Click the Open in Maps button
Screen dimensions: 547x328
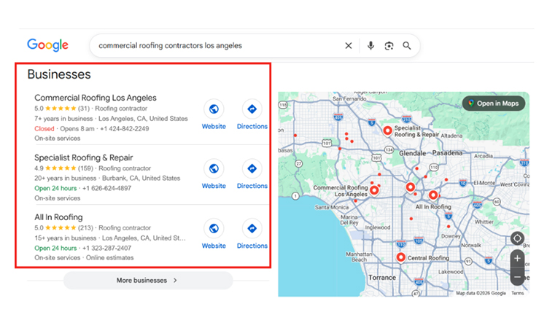click(x=494, y=104)
